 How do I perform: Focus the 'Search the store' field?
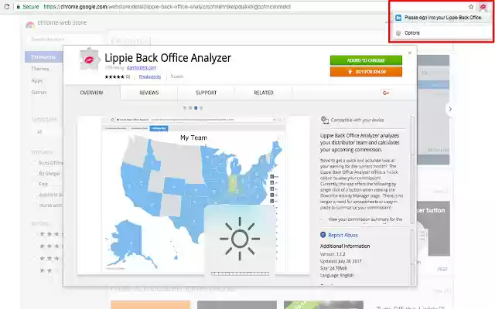[63, 39]
